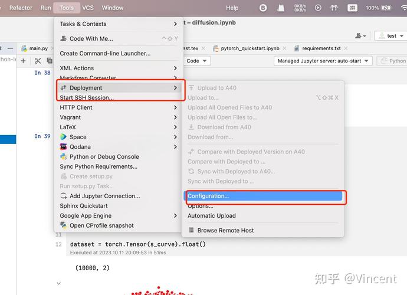Expand Tasks & Contexts submenu
The image size is (407, 295).
pyautogui.click(x=119, y=24)
